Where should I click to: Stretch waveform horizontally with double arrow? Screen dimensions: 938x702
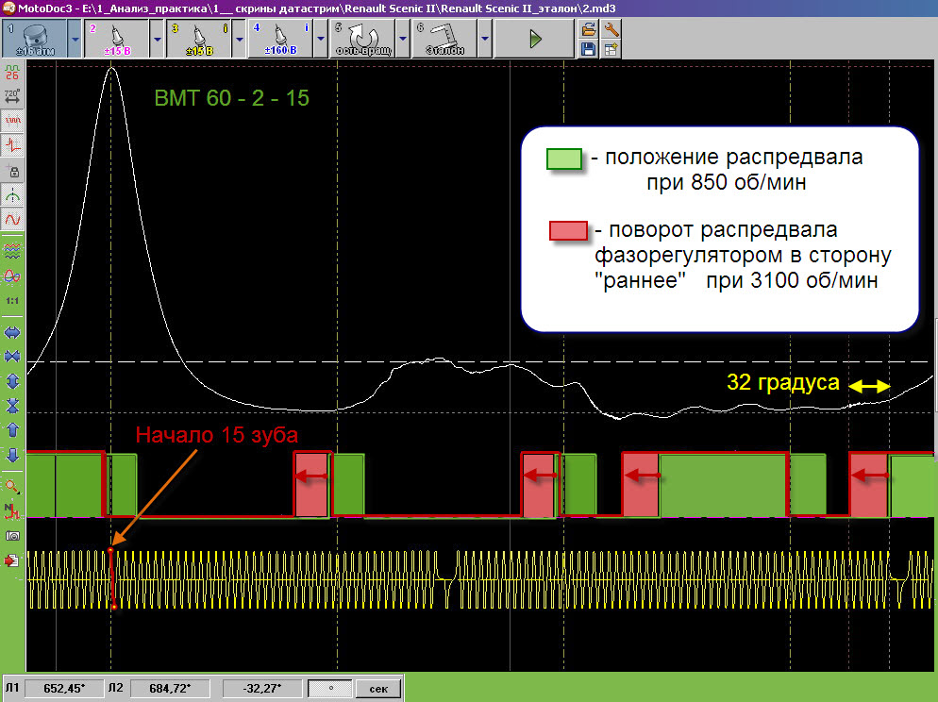[12, 332]
